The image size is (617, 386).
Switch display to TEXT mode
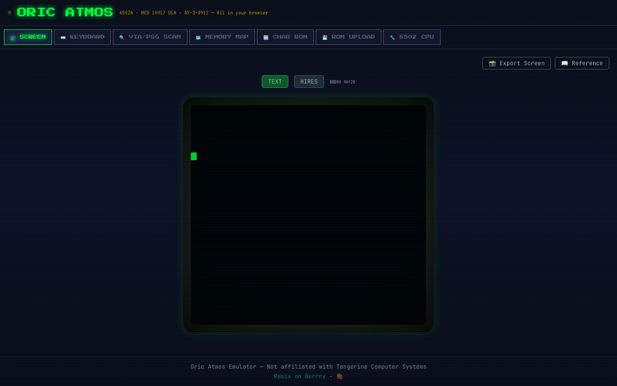pos(275,82)
